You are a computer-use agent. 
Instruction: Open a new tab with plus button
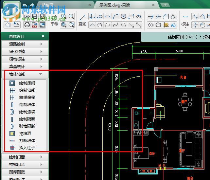click(165, 5)
